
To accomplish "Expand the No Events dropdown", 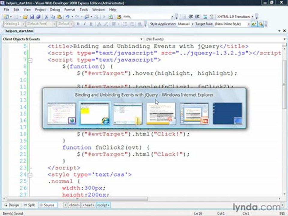I will pos(284,39).
